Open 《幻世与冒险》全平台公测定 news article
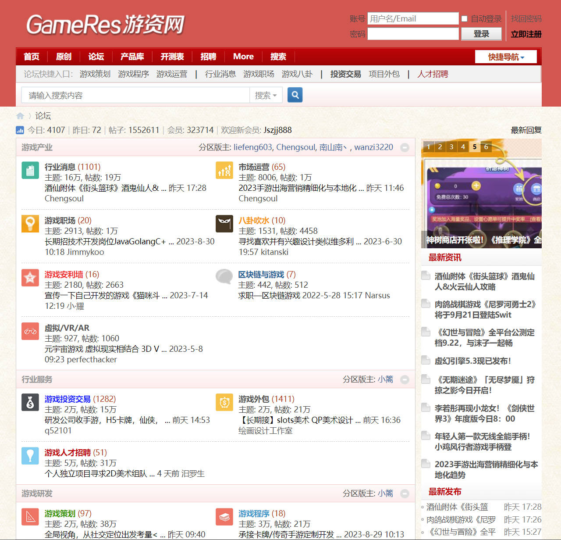The height and width of the screenshot is (540, 561). (x=484, y=338)
